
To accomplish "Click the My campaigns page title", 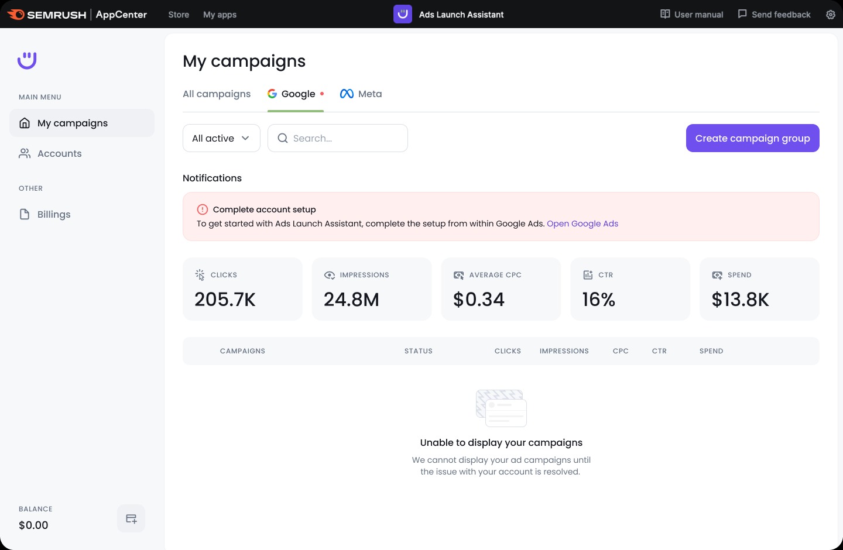I will tap(244, 61).
